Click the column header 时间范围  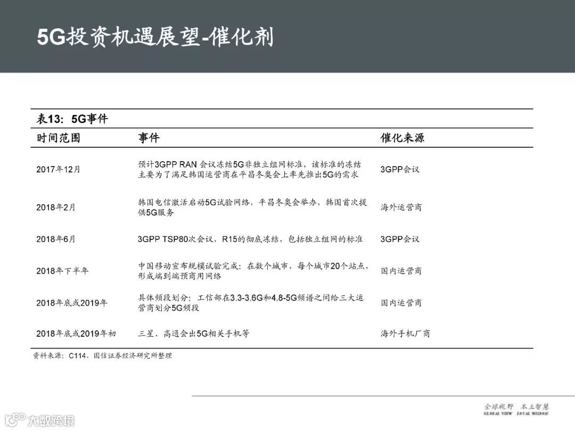coord(58,138)
